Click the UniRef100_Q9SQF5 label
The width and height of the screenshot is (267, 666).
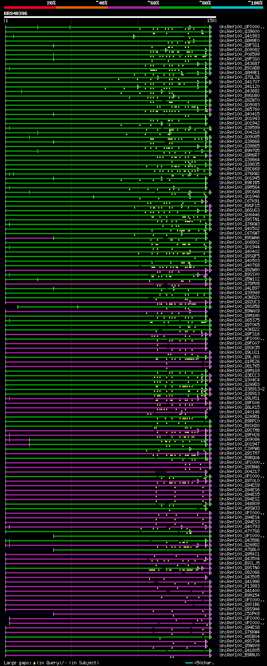point(239,256)
